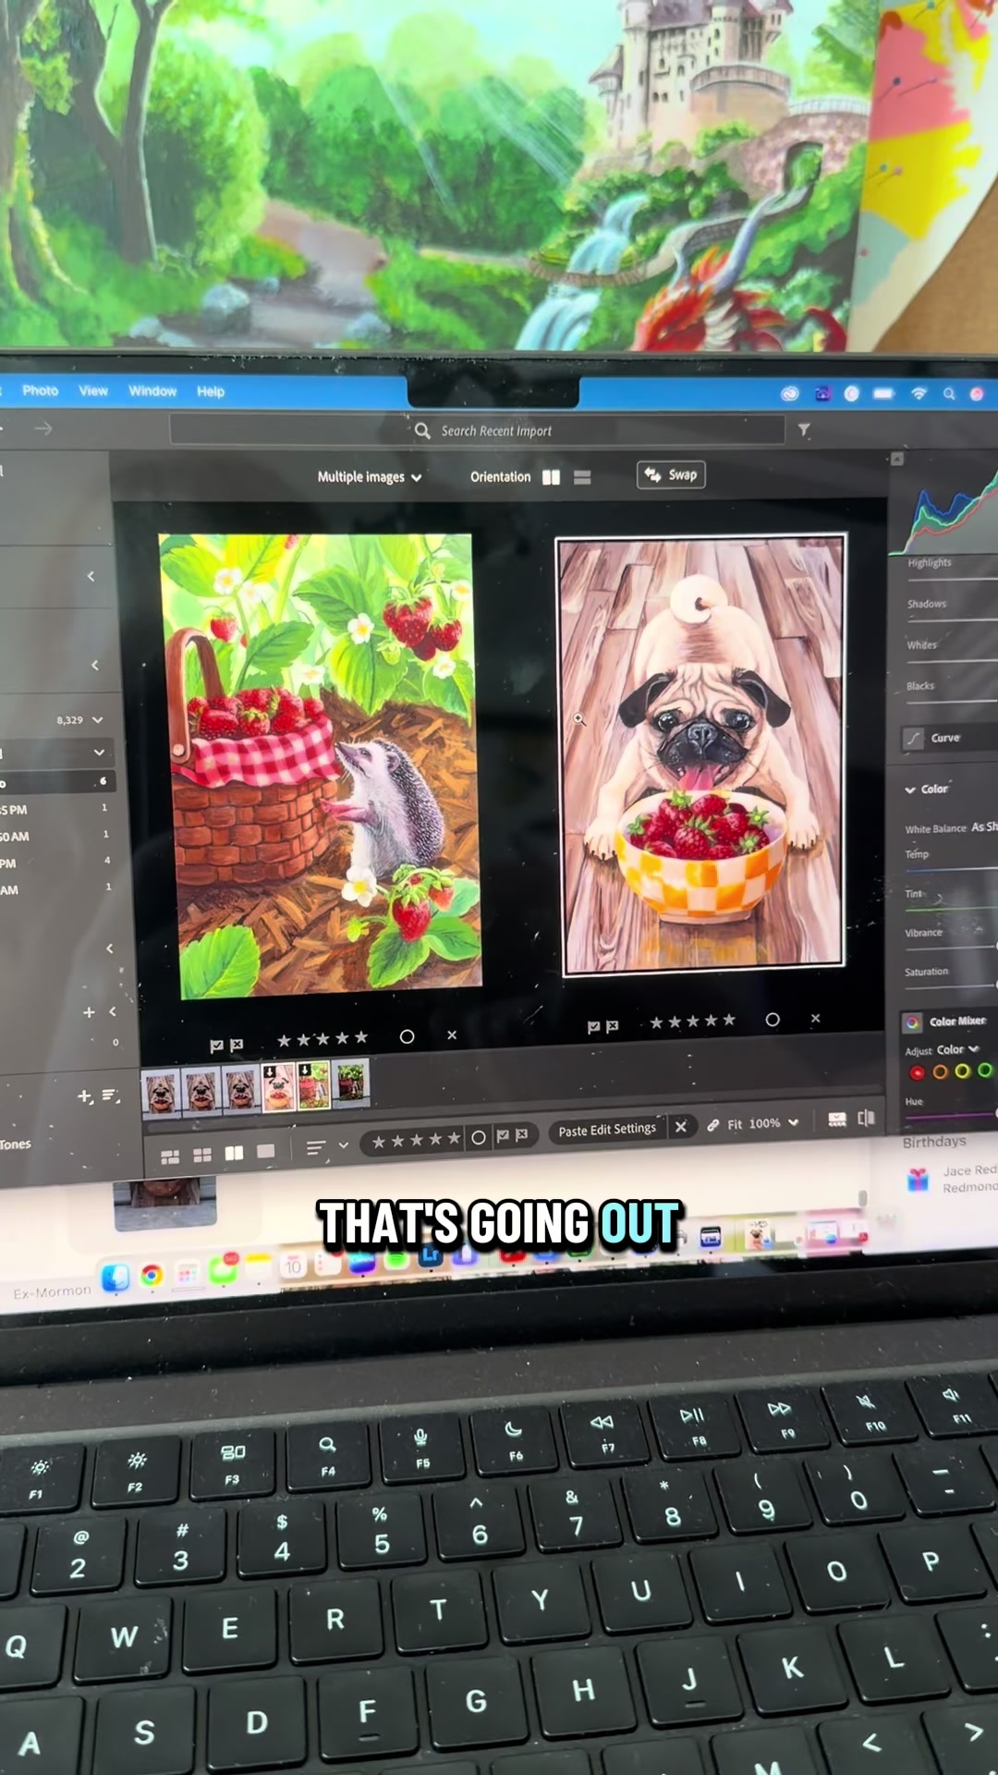The image size is (998, 1775).
Task: Click the sort lines icon in left panel
Action: click(x=110, y=1095)
